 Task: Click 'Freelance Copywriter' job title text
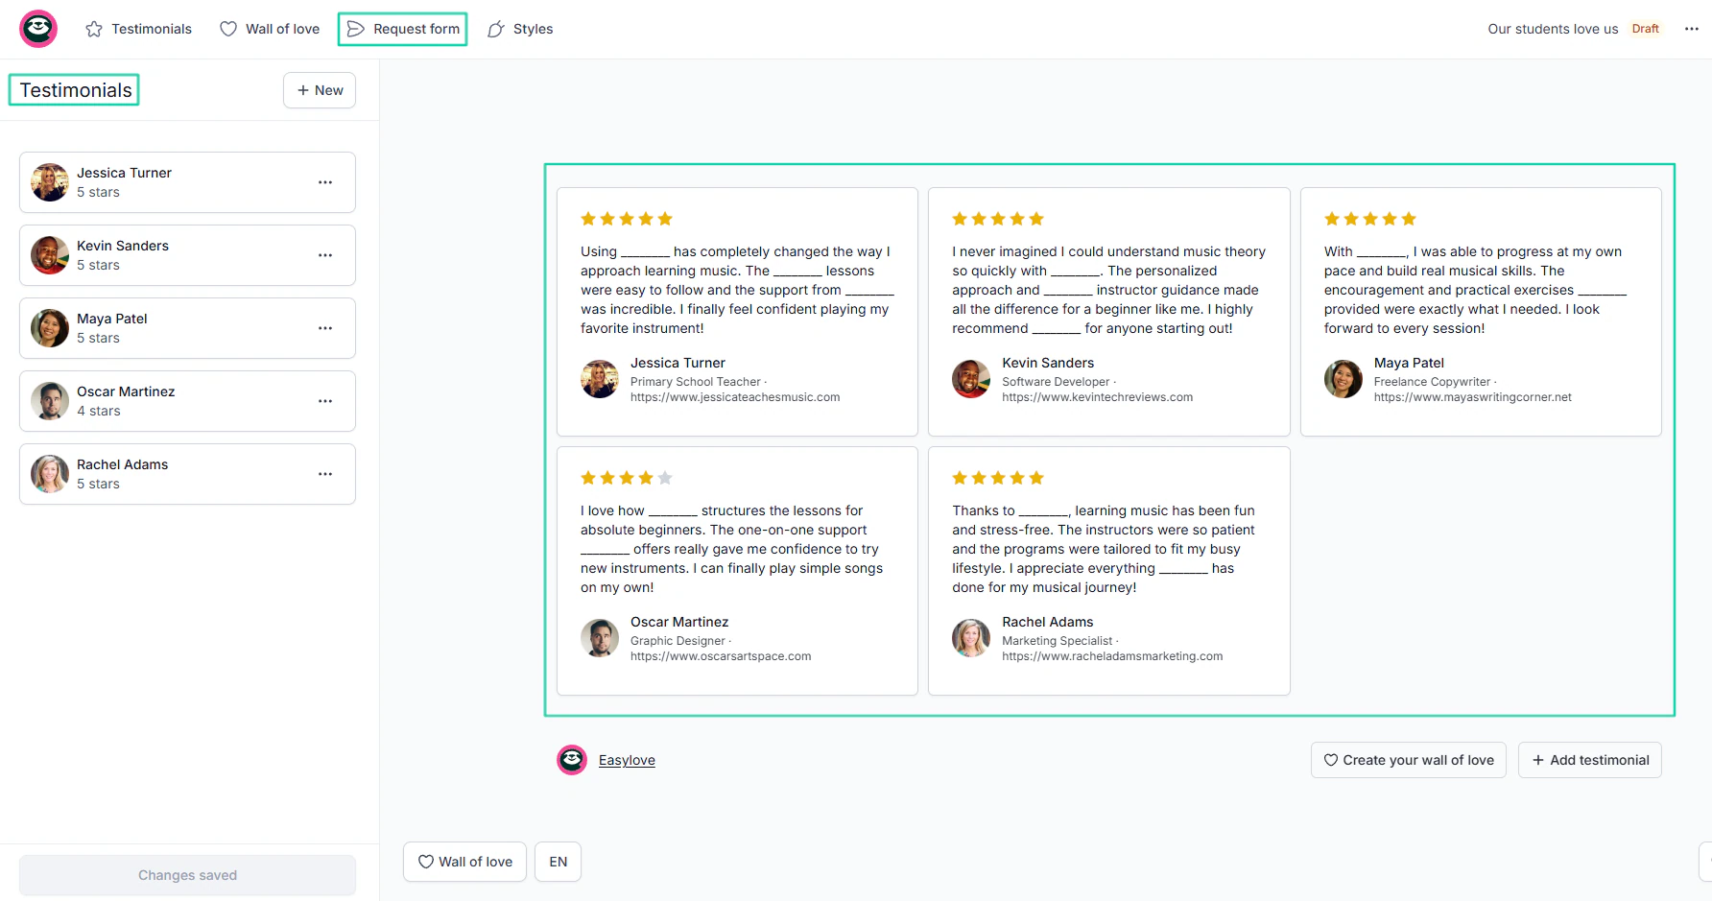[x=1433, y=382]
